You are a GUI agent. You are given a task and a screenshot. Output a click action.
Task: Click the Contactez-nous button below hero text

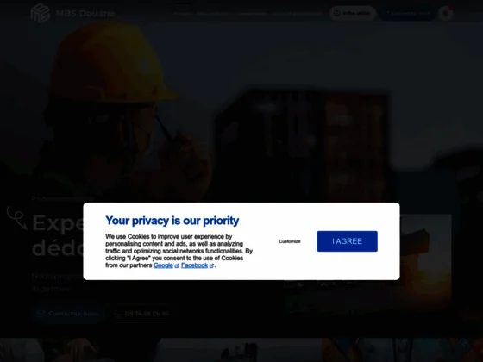coord(68,314)
